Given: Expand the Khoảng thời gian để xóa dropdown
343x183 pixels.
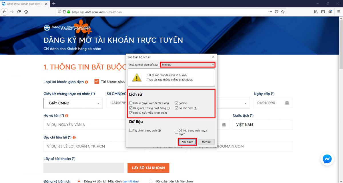Looking at the screenshot, I should [x=187, y=65].
